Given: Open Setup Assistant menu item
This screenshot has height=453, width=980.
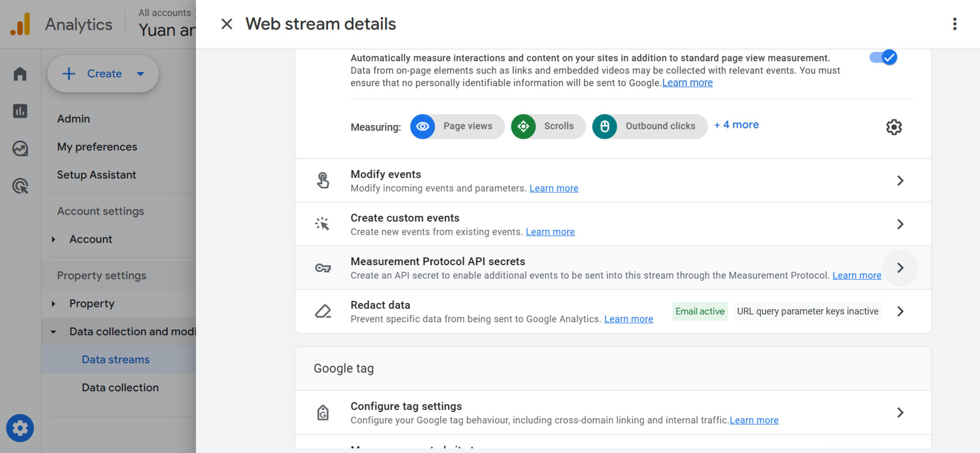Looking at the screenshot, I should click(x=96, y=175).
